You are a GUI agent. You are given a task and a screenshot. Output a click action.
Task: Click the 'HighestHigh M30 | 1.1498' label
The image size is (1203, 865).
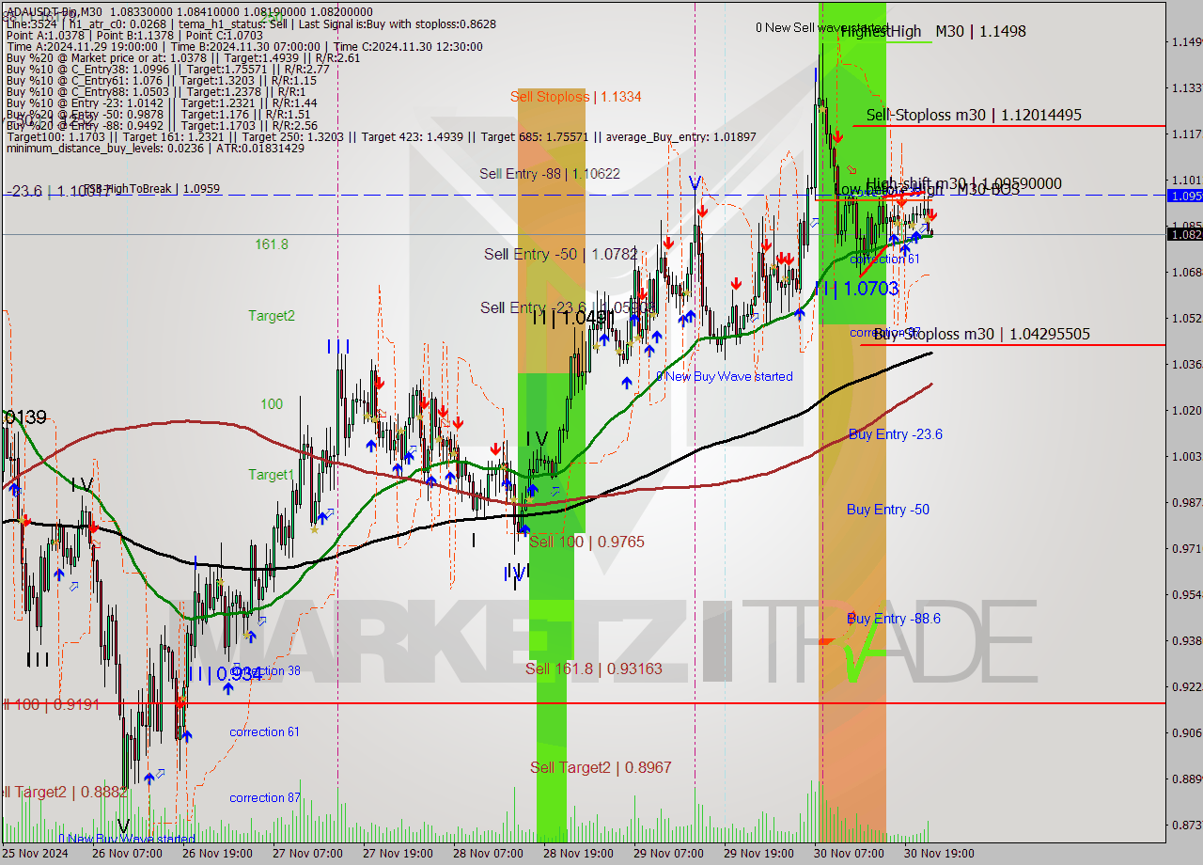point(933,31)
